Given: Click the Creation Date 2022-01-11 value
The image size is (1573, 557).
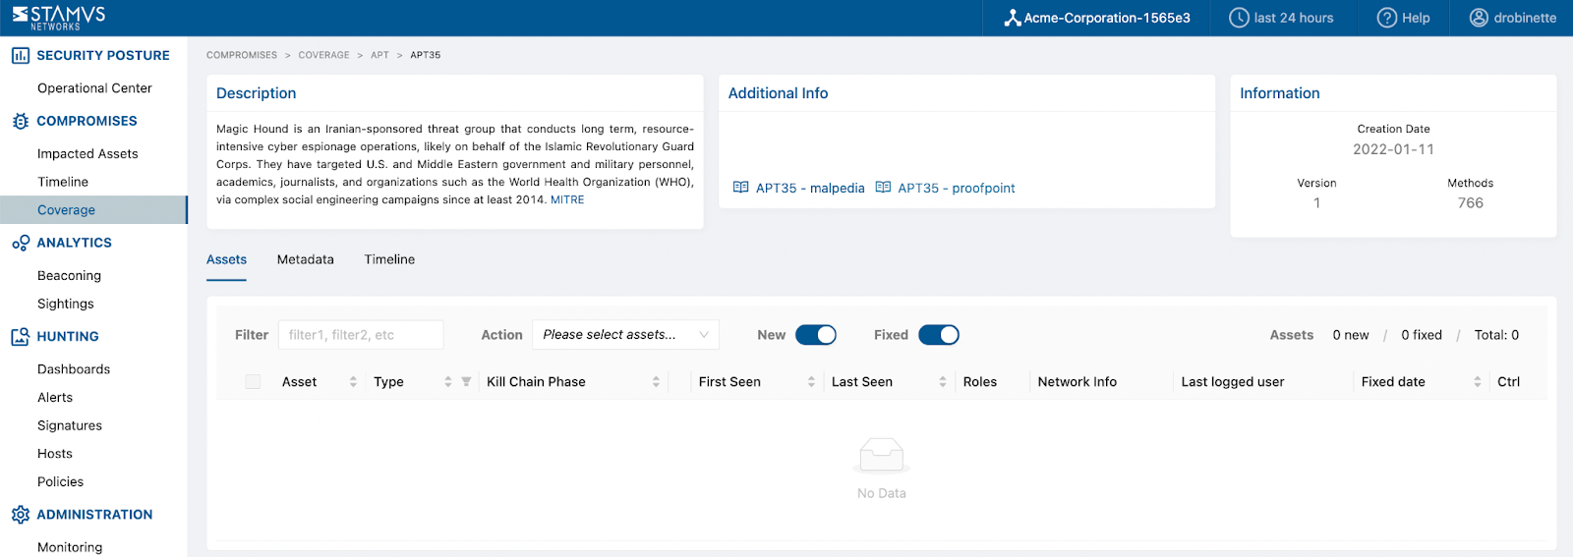Looking at the screenshot, I should coord(1393,149).
